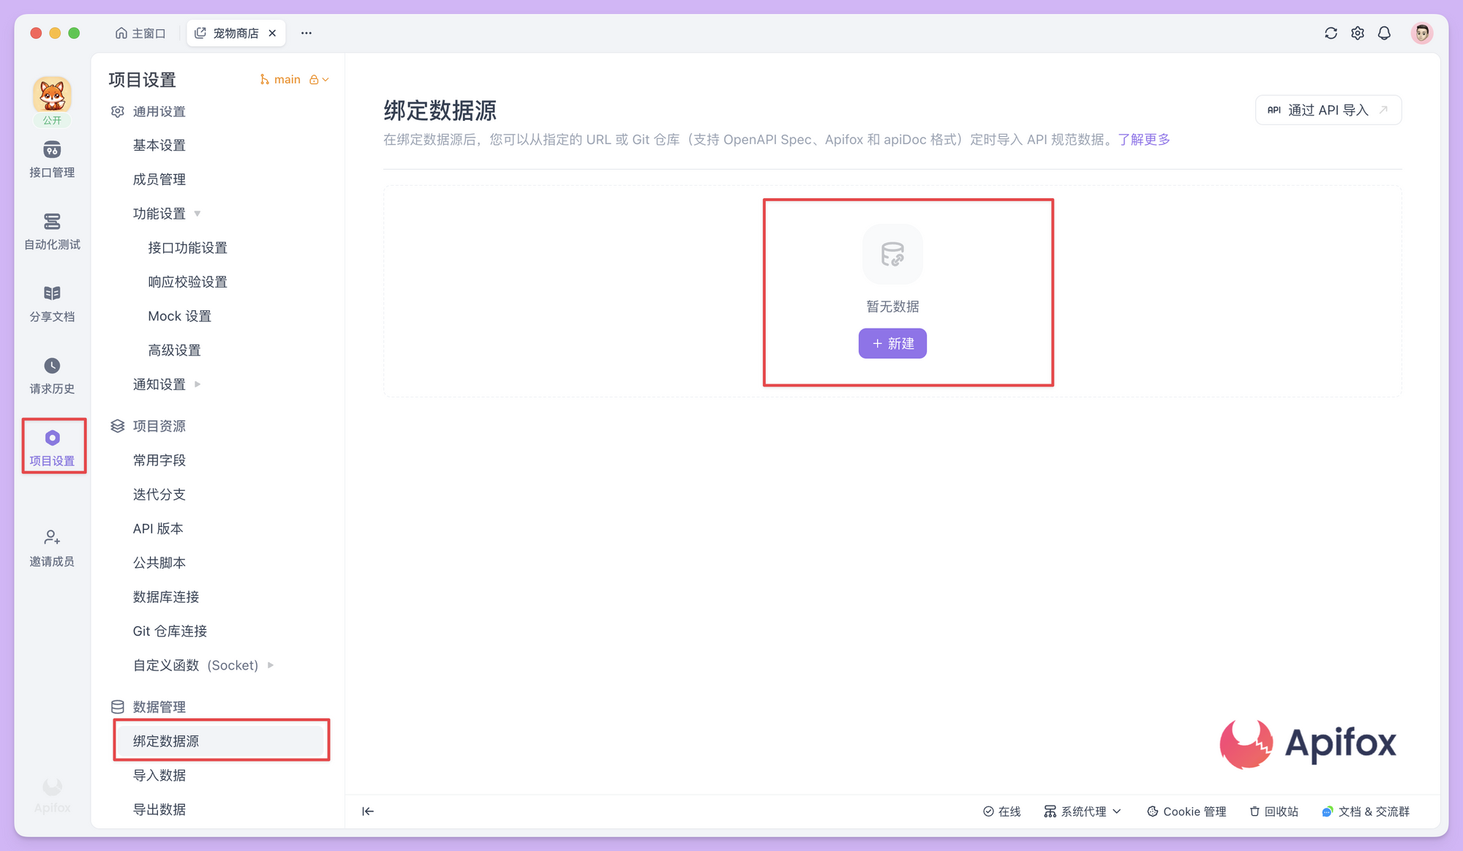The image size is (1463, 851).
Task: Open the 接口管理 sidebar section
Action: (x=51, y=159)
